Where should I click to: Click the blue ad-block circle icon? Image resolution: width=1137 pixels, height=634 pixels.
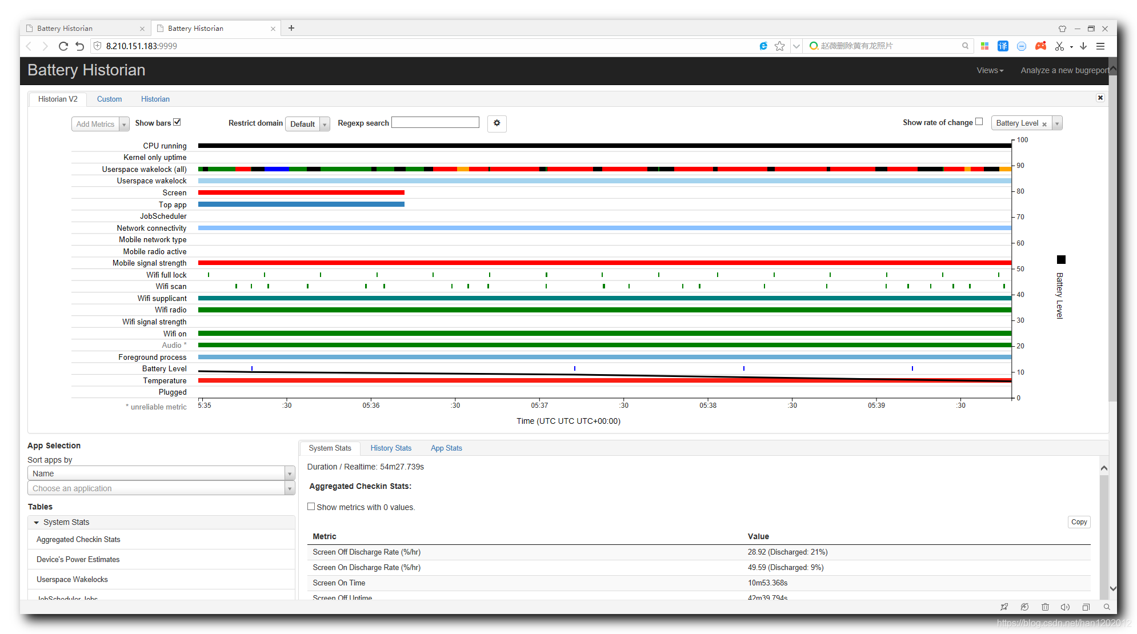[1022, 46]
